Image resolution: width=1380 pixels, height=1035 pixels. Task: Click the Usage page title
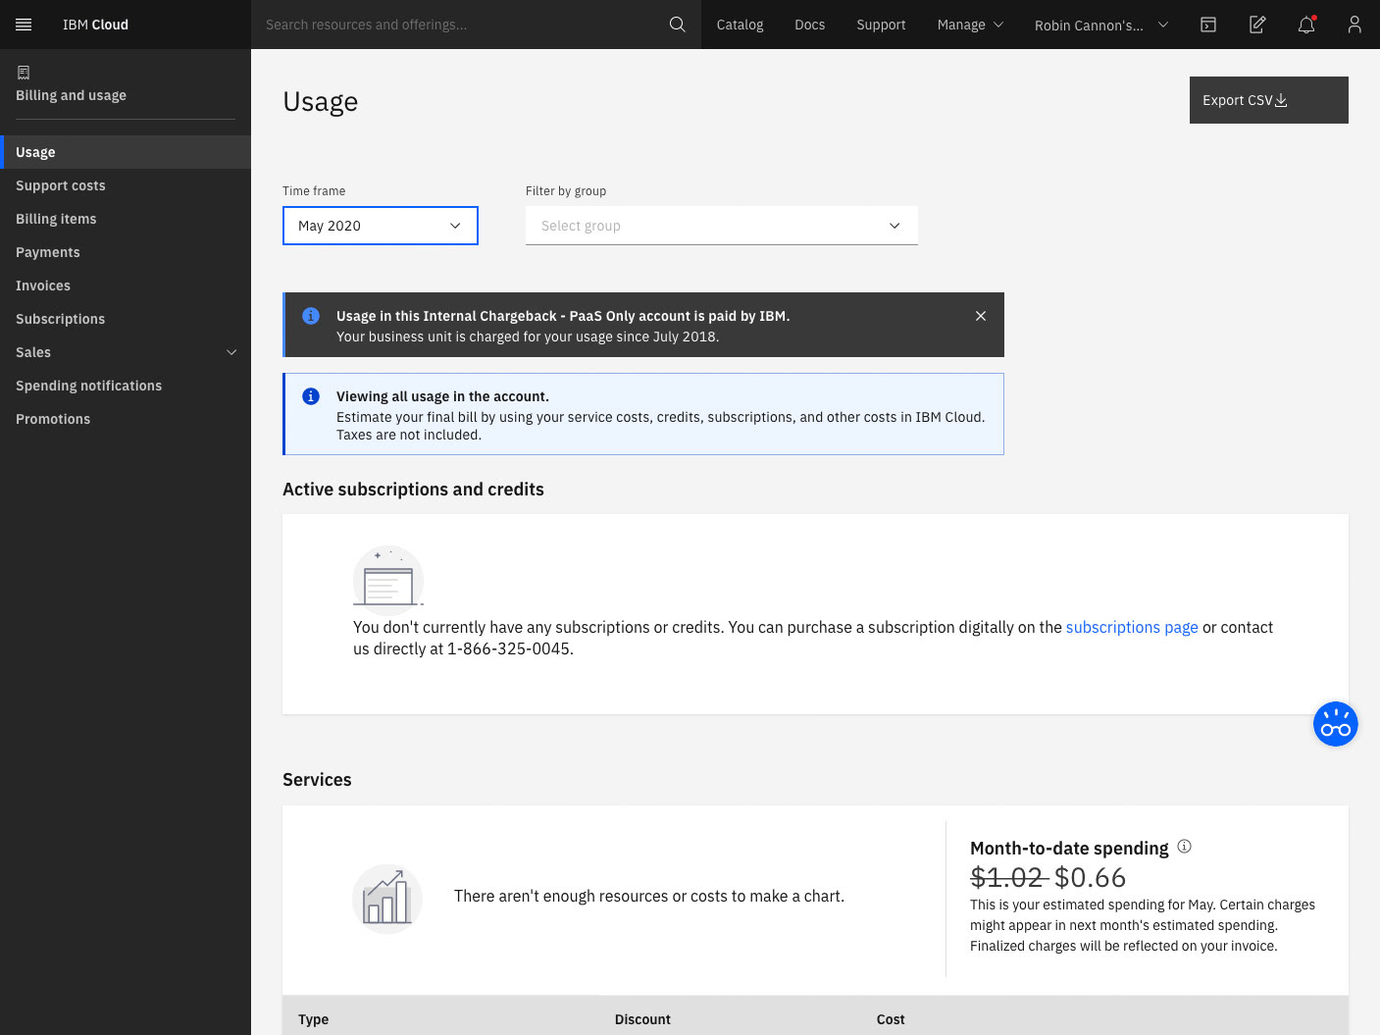click(x=320, y=102)
